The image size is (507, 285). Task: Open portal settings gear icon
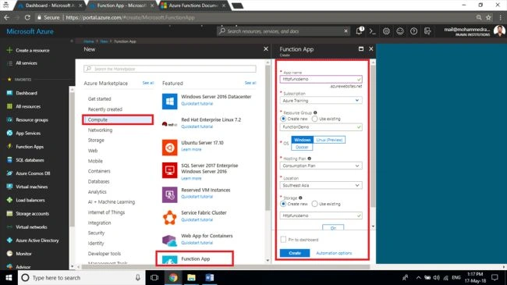coord(386,31)
